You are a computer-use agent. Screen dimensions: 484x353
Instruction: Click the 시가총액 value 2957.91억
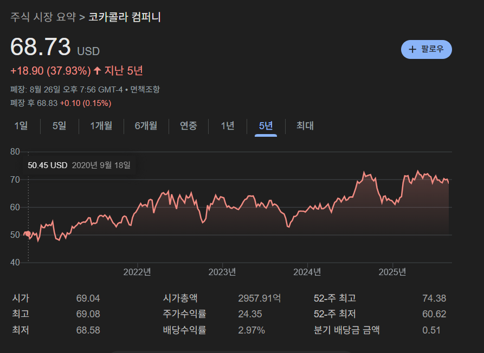259,298
